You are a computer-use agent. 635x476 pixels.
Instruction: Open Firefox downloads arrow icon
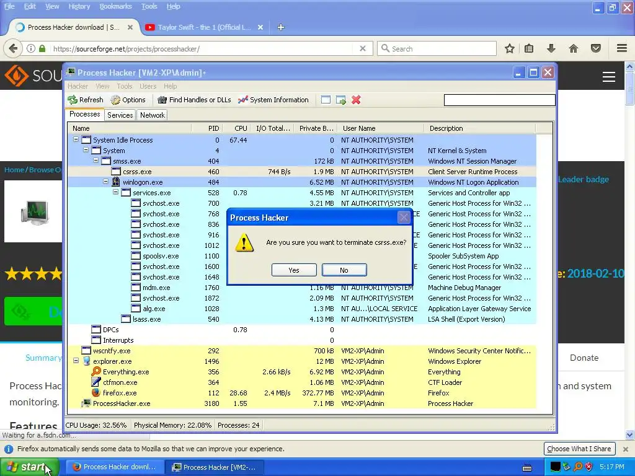point(551,48)
